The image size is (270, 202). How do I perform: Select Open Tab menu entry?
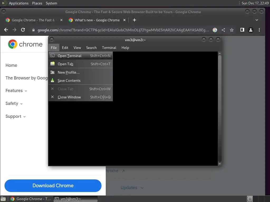(81, 64)
